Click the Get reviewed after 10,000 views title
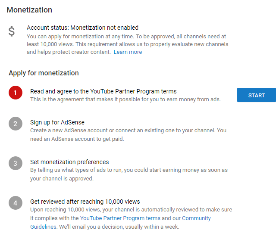 pos(85,202)
